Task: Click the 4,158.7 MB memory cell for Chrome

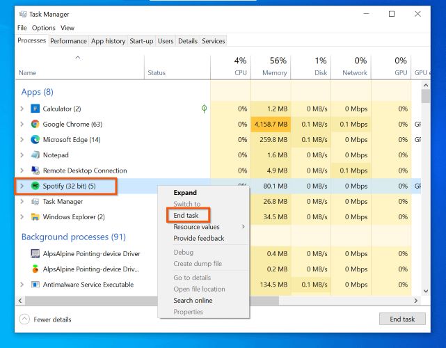Action: (x=271, y=125)
